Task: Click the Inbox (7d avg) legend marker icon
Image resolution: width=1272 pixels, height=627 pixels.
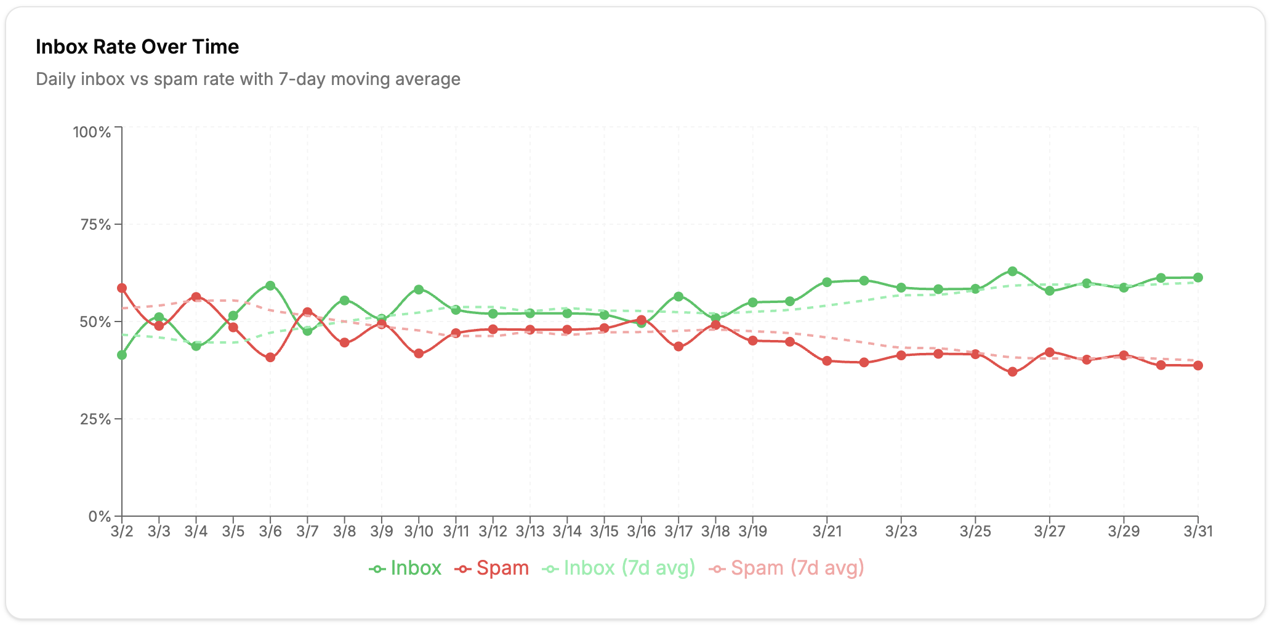Action: 550,569
